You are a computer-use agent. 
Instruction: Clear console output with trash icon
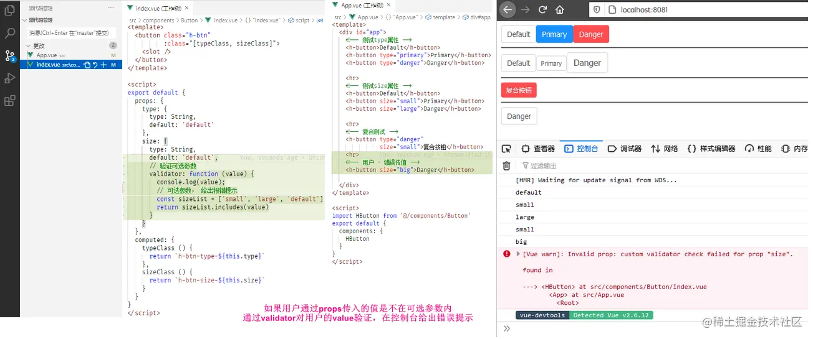point(506,165)
